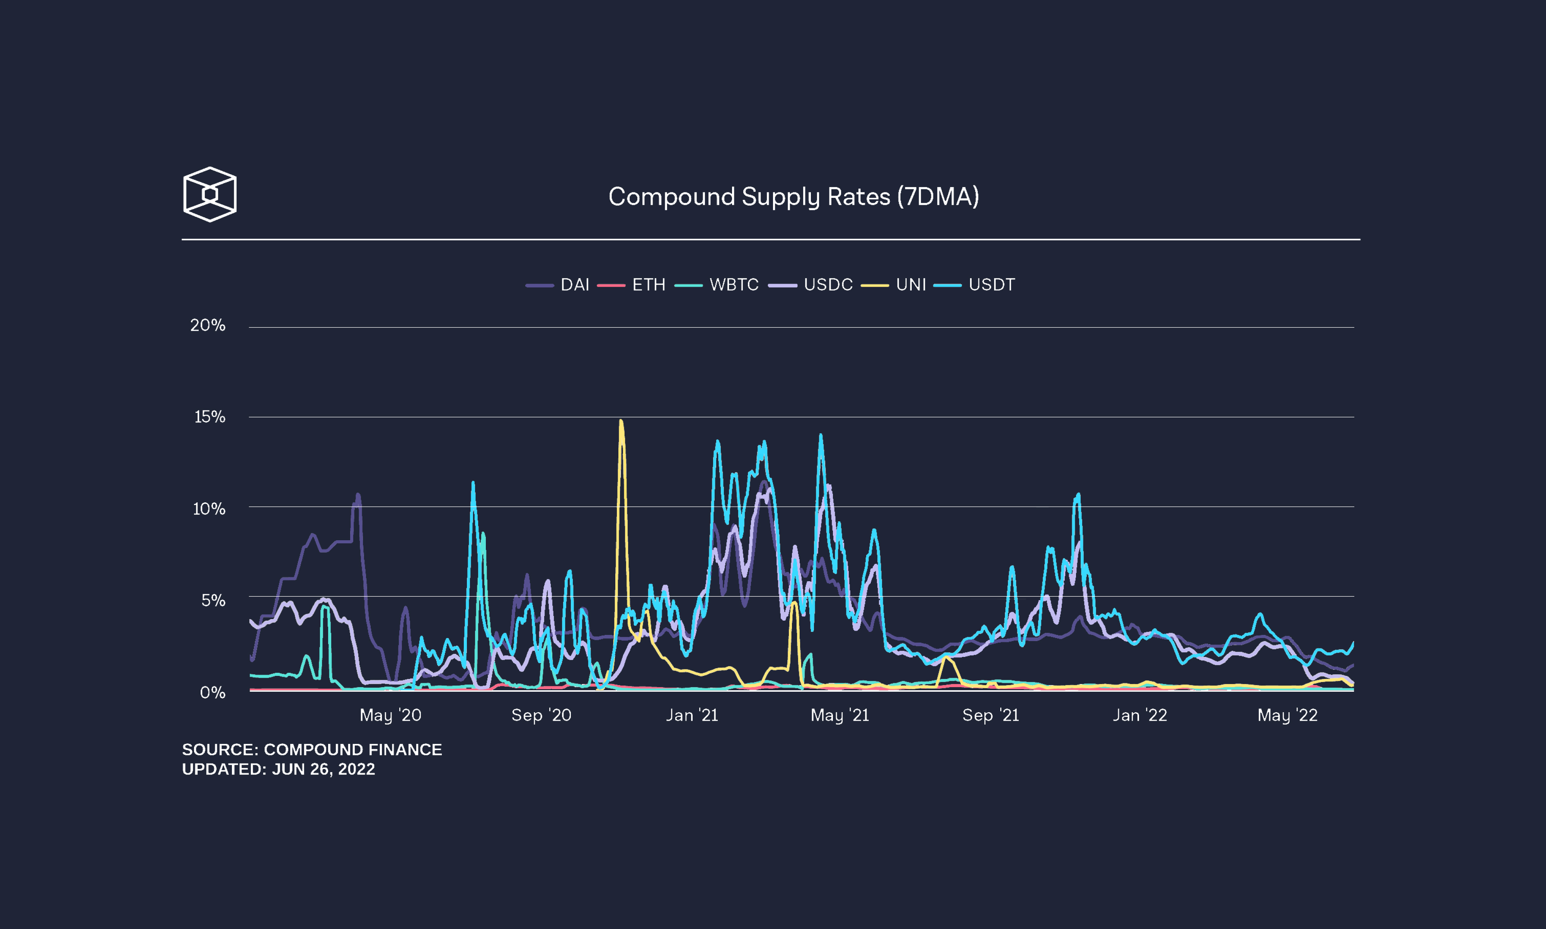
Task: Select the DAI legend color marker
Action: pos(540,285)
